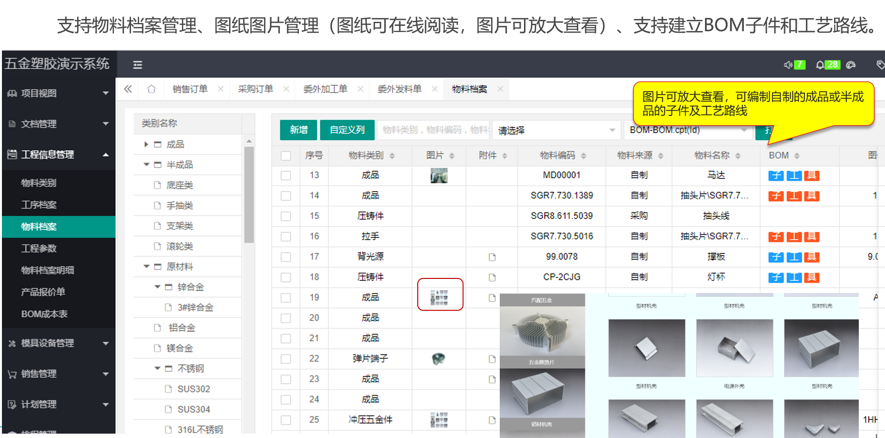Expand the 项目视图 sidebar menu
This screenshot has height=438, width=885.
[58, 93]
